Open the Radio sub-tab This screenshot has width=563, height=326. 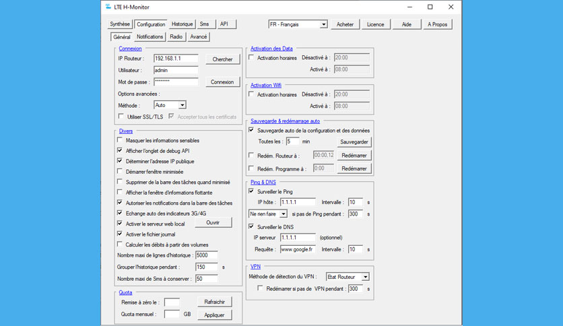pos(176,36)
